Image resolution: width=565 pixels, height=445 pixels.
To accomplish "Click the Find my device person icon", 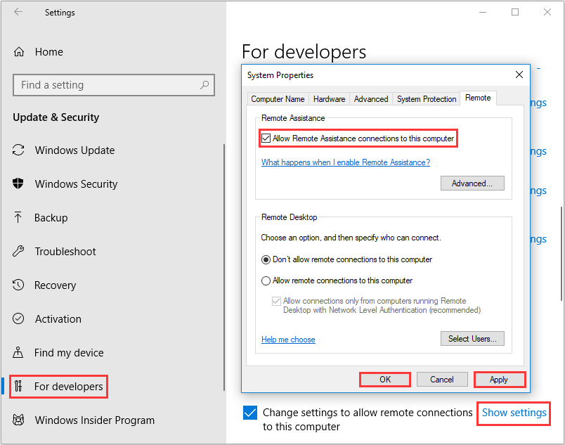I will tap(19, 353).
